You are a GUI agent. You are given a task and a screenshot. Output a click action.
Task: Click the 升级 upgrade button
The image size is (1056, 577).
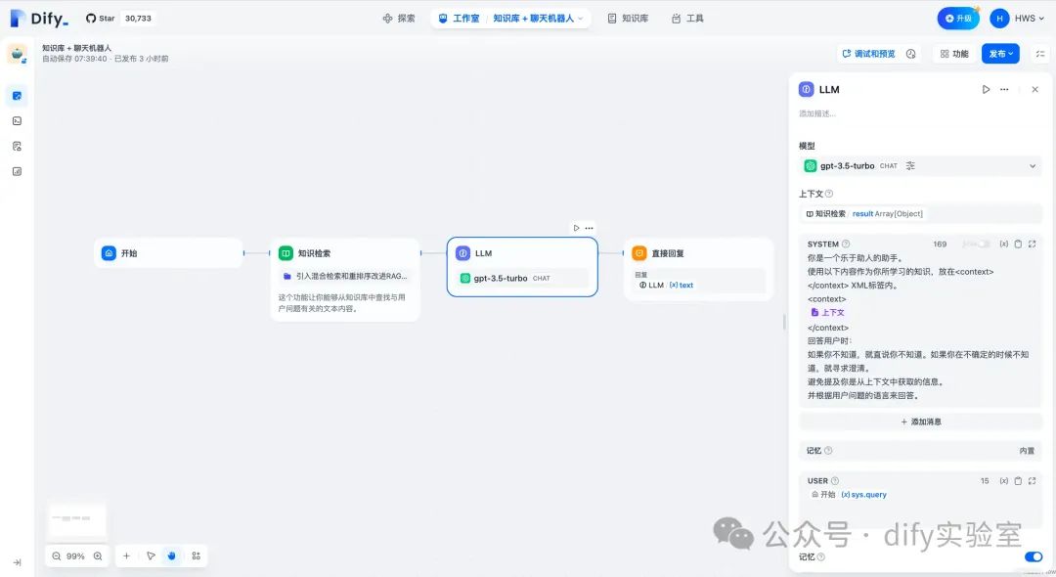(x=957, y=19)
